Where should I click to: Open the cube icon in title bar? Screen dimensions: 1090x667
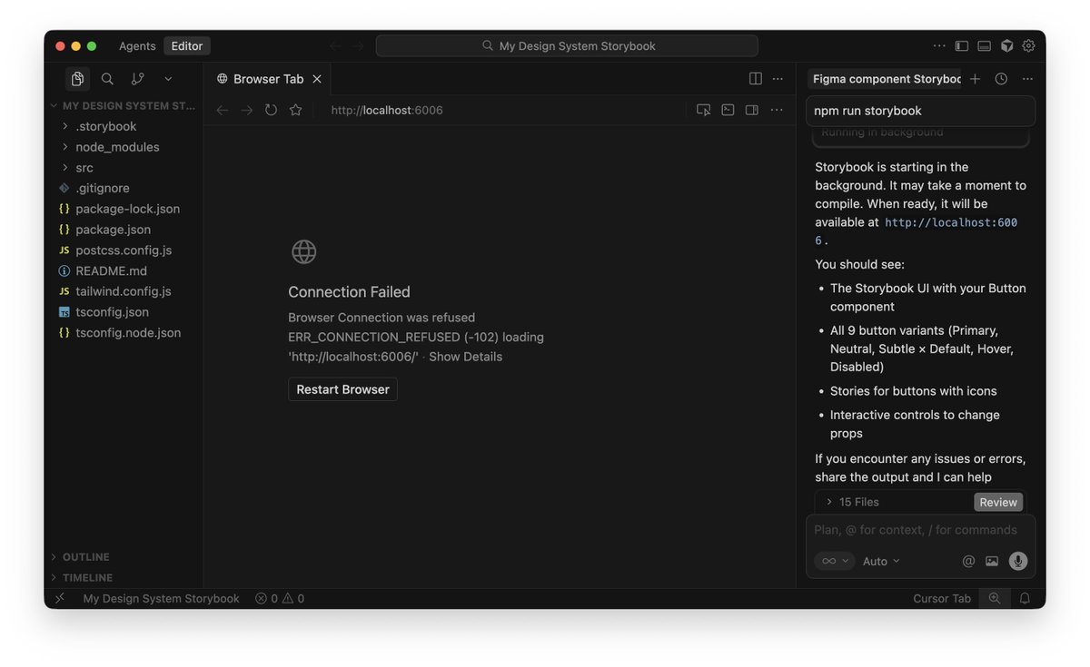point(1006,46)
